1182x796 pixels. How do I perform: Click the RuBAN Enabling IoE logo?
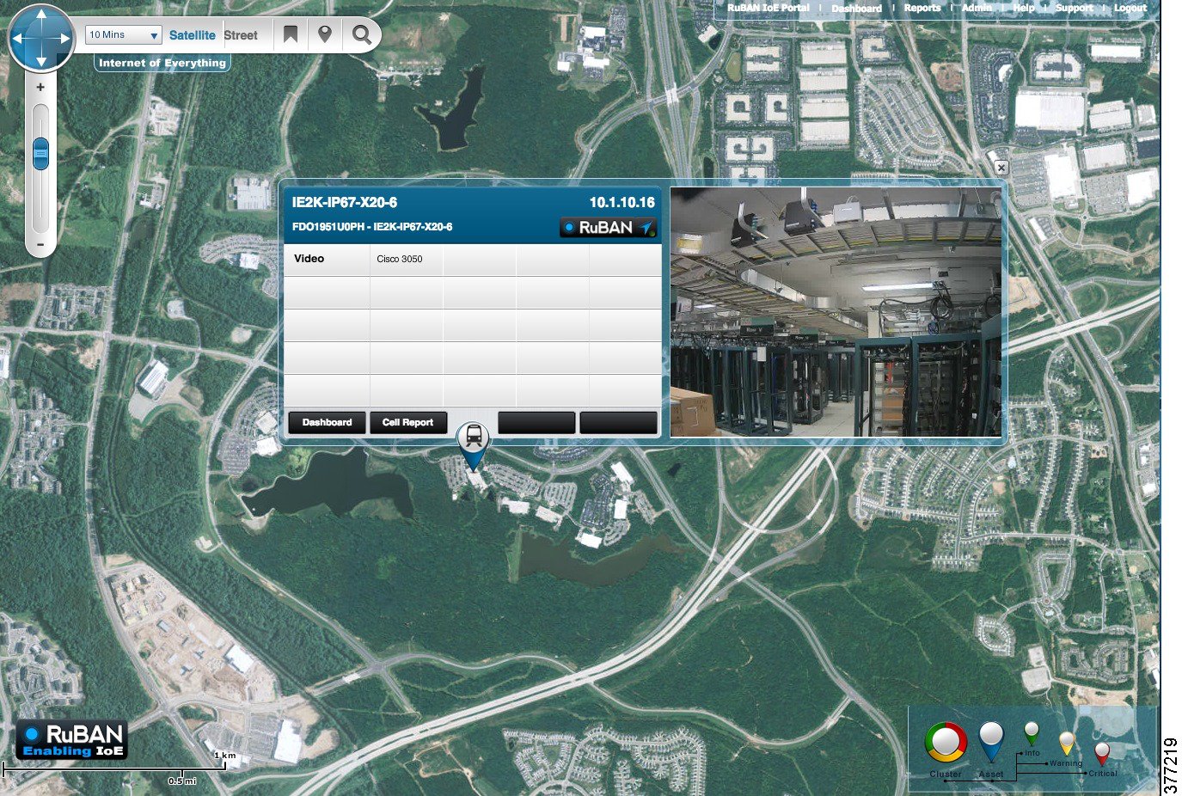tap(72, 740)
